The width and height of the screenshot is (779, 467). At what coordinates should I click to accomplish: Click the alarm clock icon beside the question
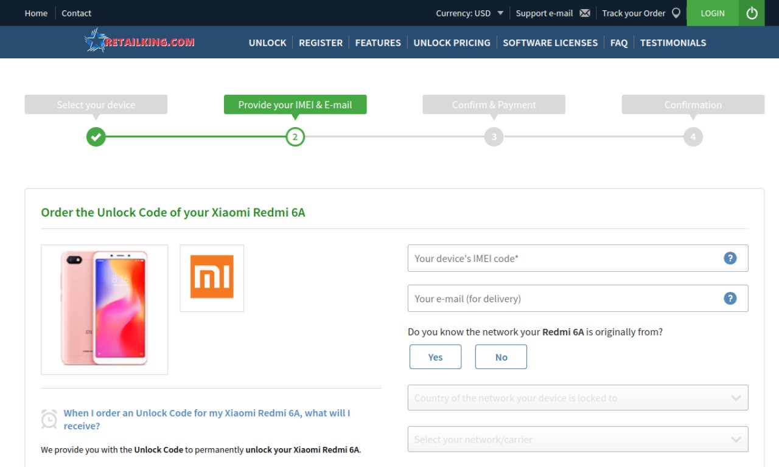click(x=49, y=419)
